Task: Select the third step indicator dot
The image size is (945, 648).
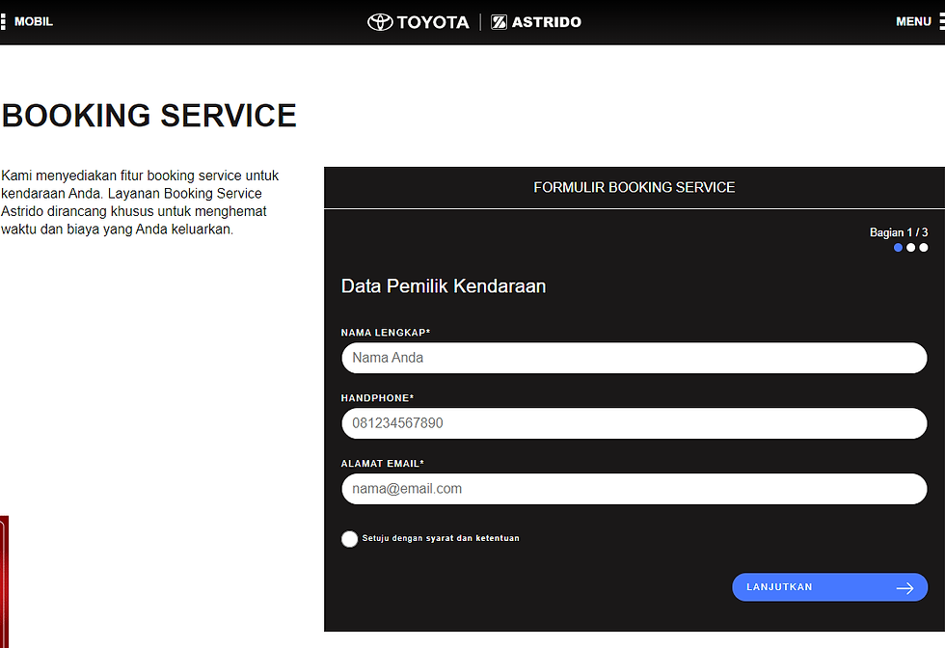Action: [x=924, y=248]
